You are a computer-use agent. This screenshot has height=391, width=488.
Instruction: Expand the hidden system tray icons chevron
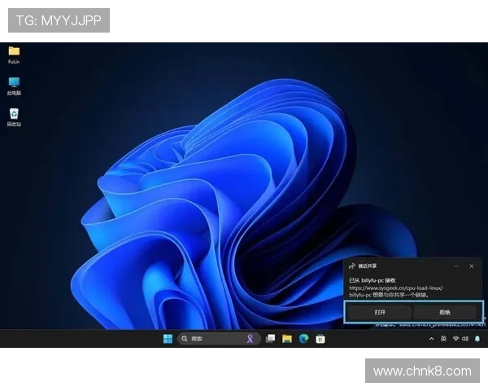click(x=431, y=339)
